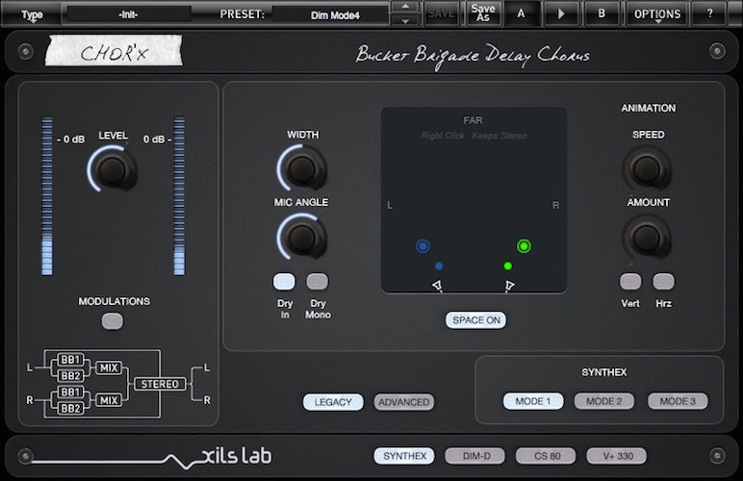
Task: Click the preset up/down stepper arrows
Action: click(x=406, y=14)
